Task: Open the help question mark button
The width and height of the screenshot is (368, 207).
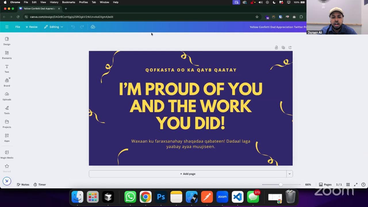Action: pyautogui.click(x=363, y=185)
